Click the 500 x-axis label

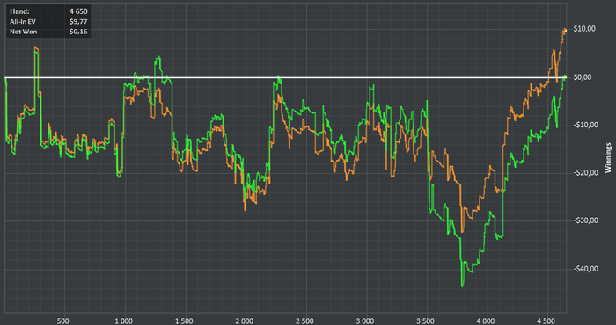[x=62, y=321]
